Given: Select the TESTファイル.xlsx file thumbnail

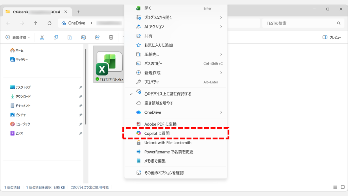Looking at the screenshot, I should pyautogui.click(x=109, y=64).
